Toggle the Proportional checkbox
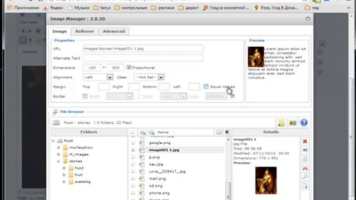The image size is (356, 200). (x=129, y=67)
